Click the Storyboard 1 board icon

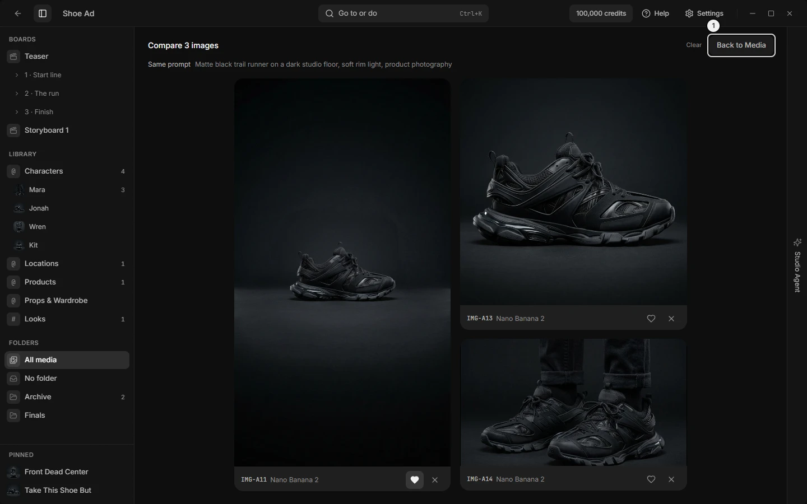pyautogui.click(x=13, y=130)
